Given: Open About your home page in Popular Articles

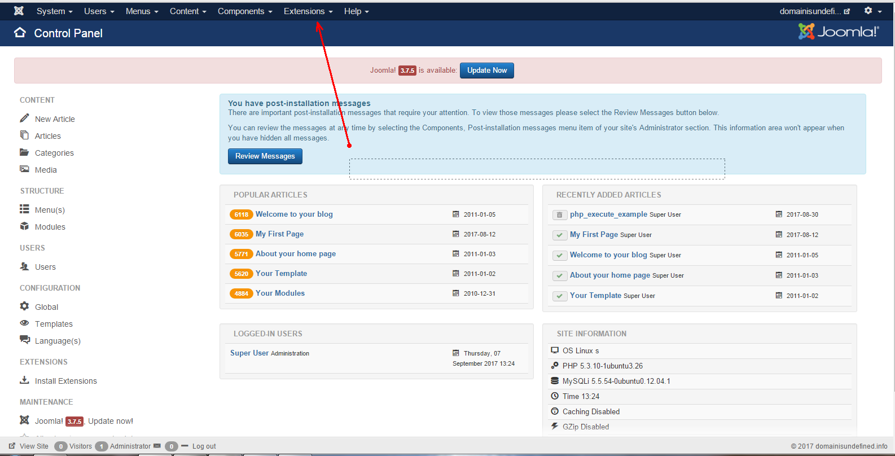Looking at the screenshot, I should (296, 253).
